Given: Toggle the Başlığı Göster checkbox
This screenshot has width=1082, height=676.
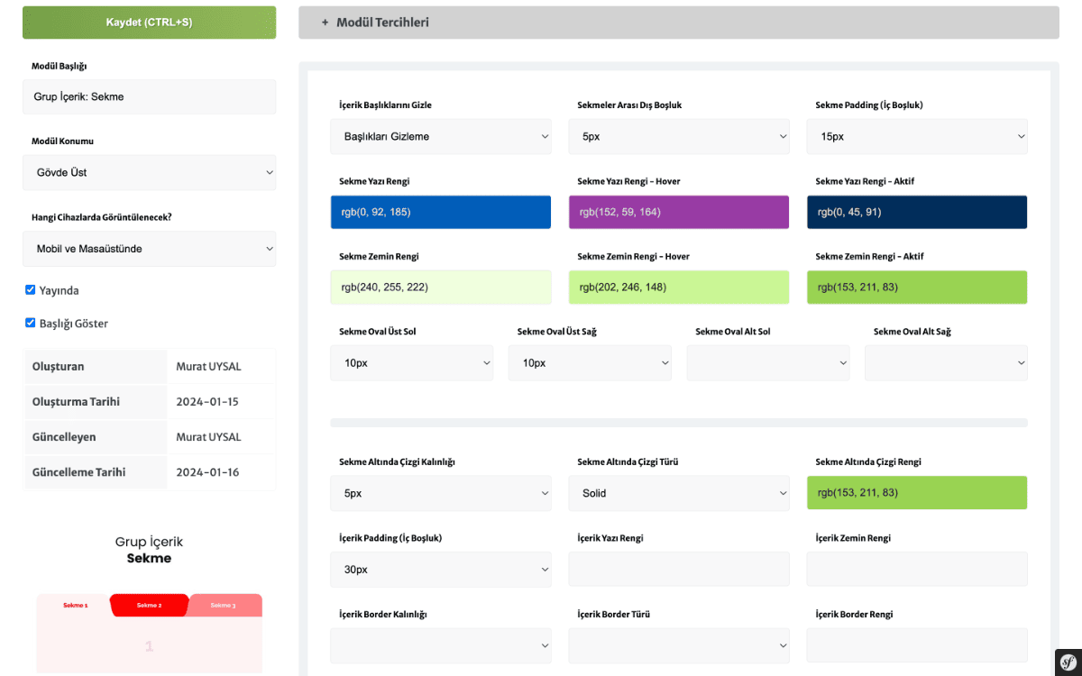Looking at the screenshot, I should pyautogui.click(x=31, y=323).
